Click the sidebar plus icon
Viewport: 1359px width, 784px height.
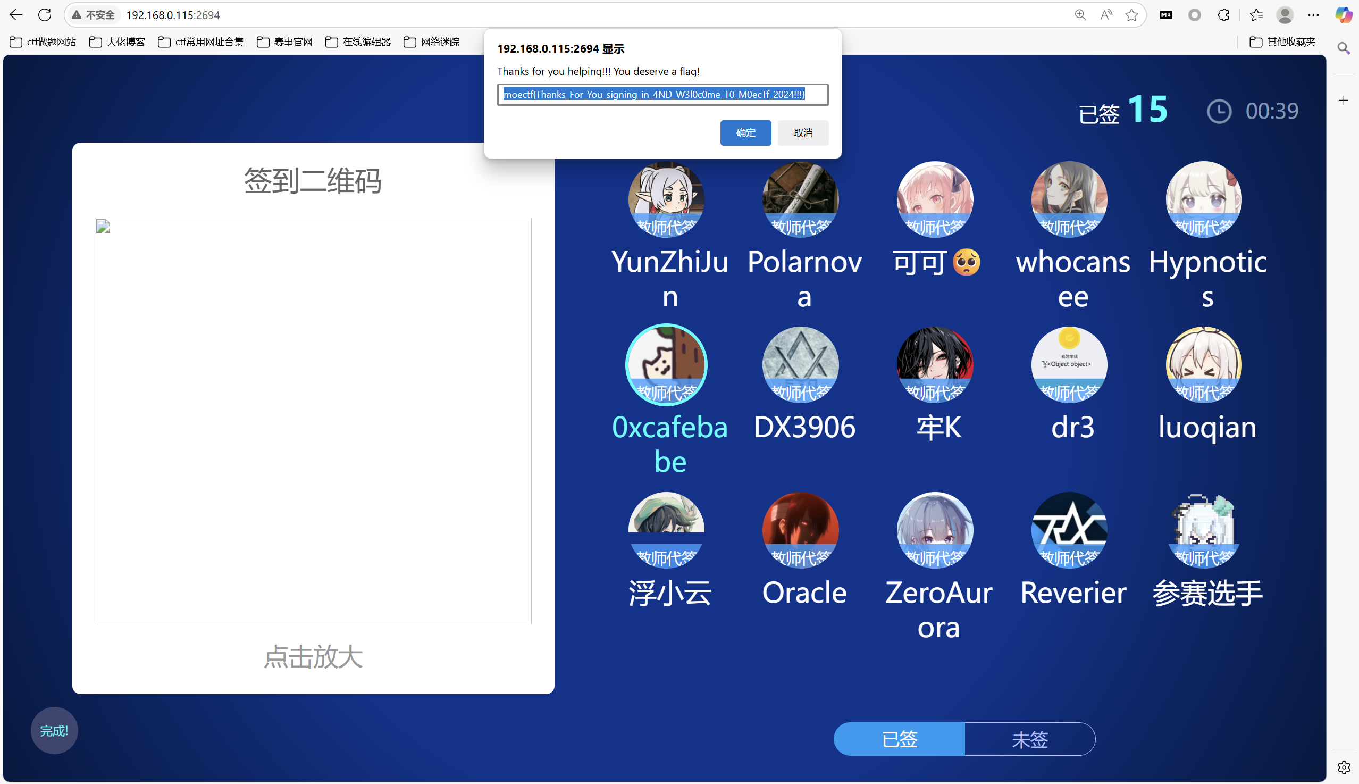(1344, 100)
